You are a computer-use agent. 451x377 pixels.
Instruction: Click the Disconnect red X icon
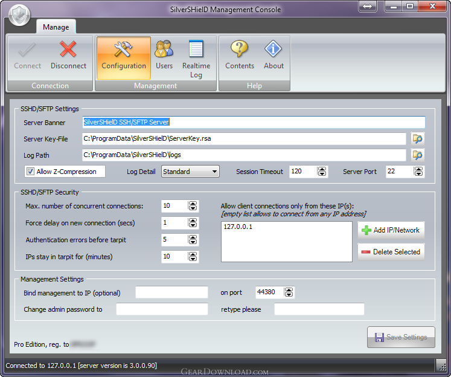68,49
